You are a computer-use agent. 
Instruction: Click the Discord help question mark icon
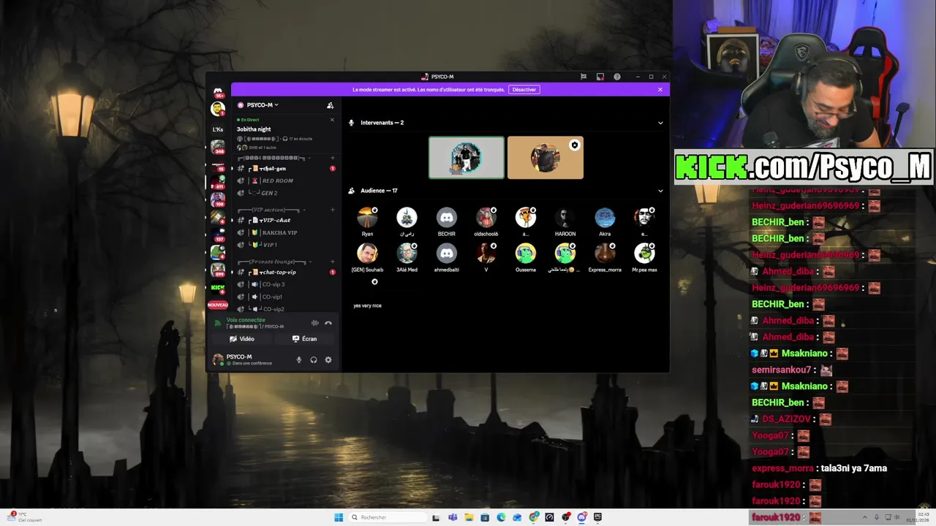(x=617, y=77)
